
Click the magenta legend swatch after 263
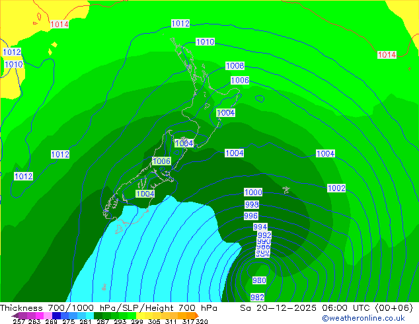(40, 315)
